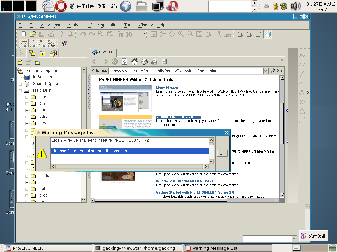This screenshot has width=337, height=252.
Task: Click the zoom out magnifier icon
Action: tap(190, 34)
